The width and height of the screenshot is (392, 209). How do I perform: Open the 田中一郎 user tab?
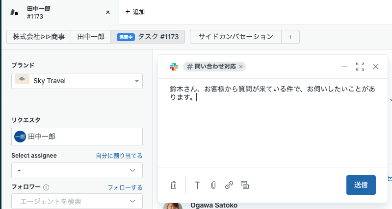tap(91, 37)
